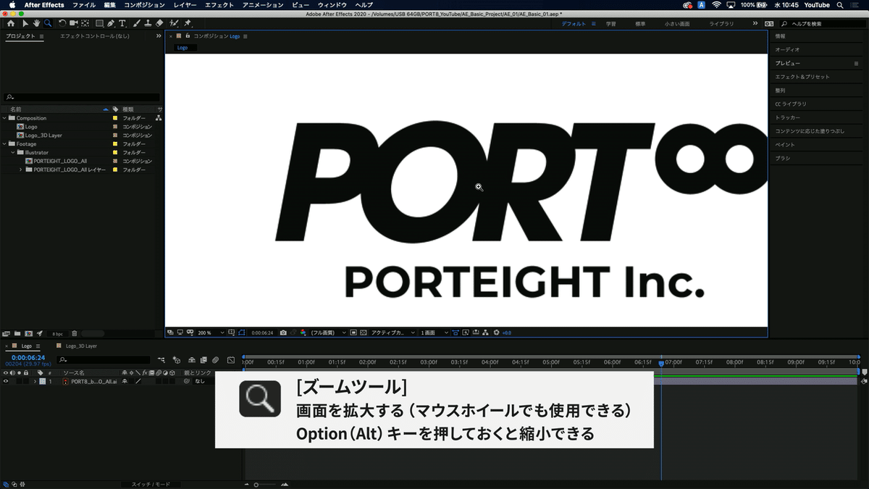Expand PORTEIGHT_LOGO_All レイヤー folder
This screenshot has width=869, height=489.
[21, 170]
